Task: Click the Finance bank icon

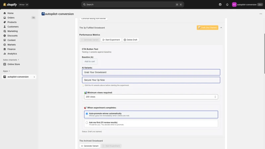Action: coord(5,49)
